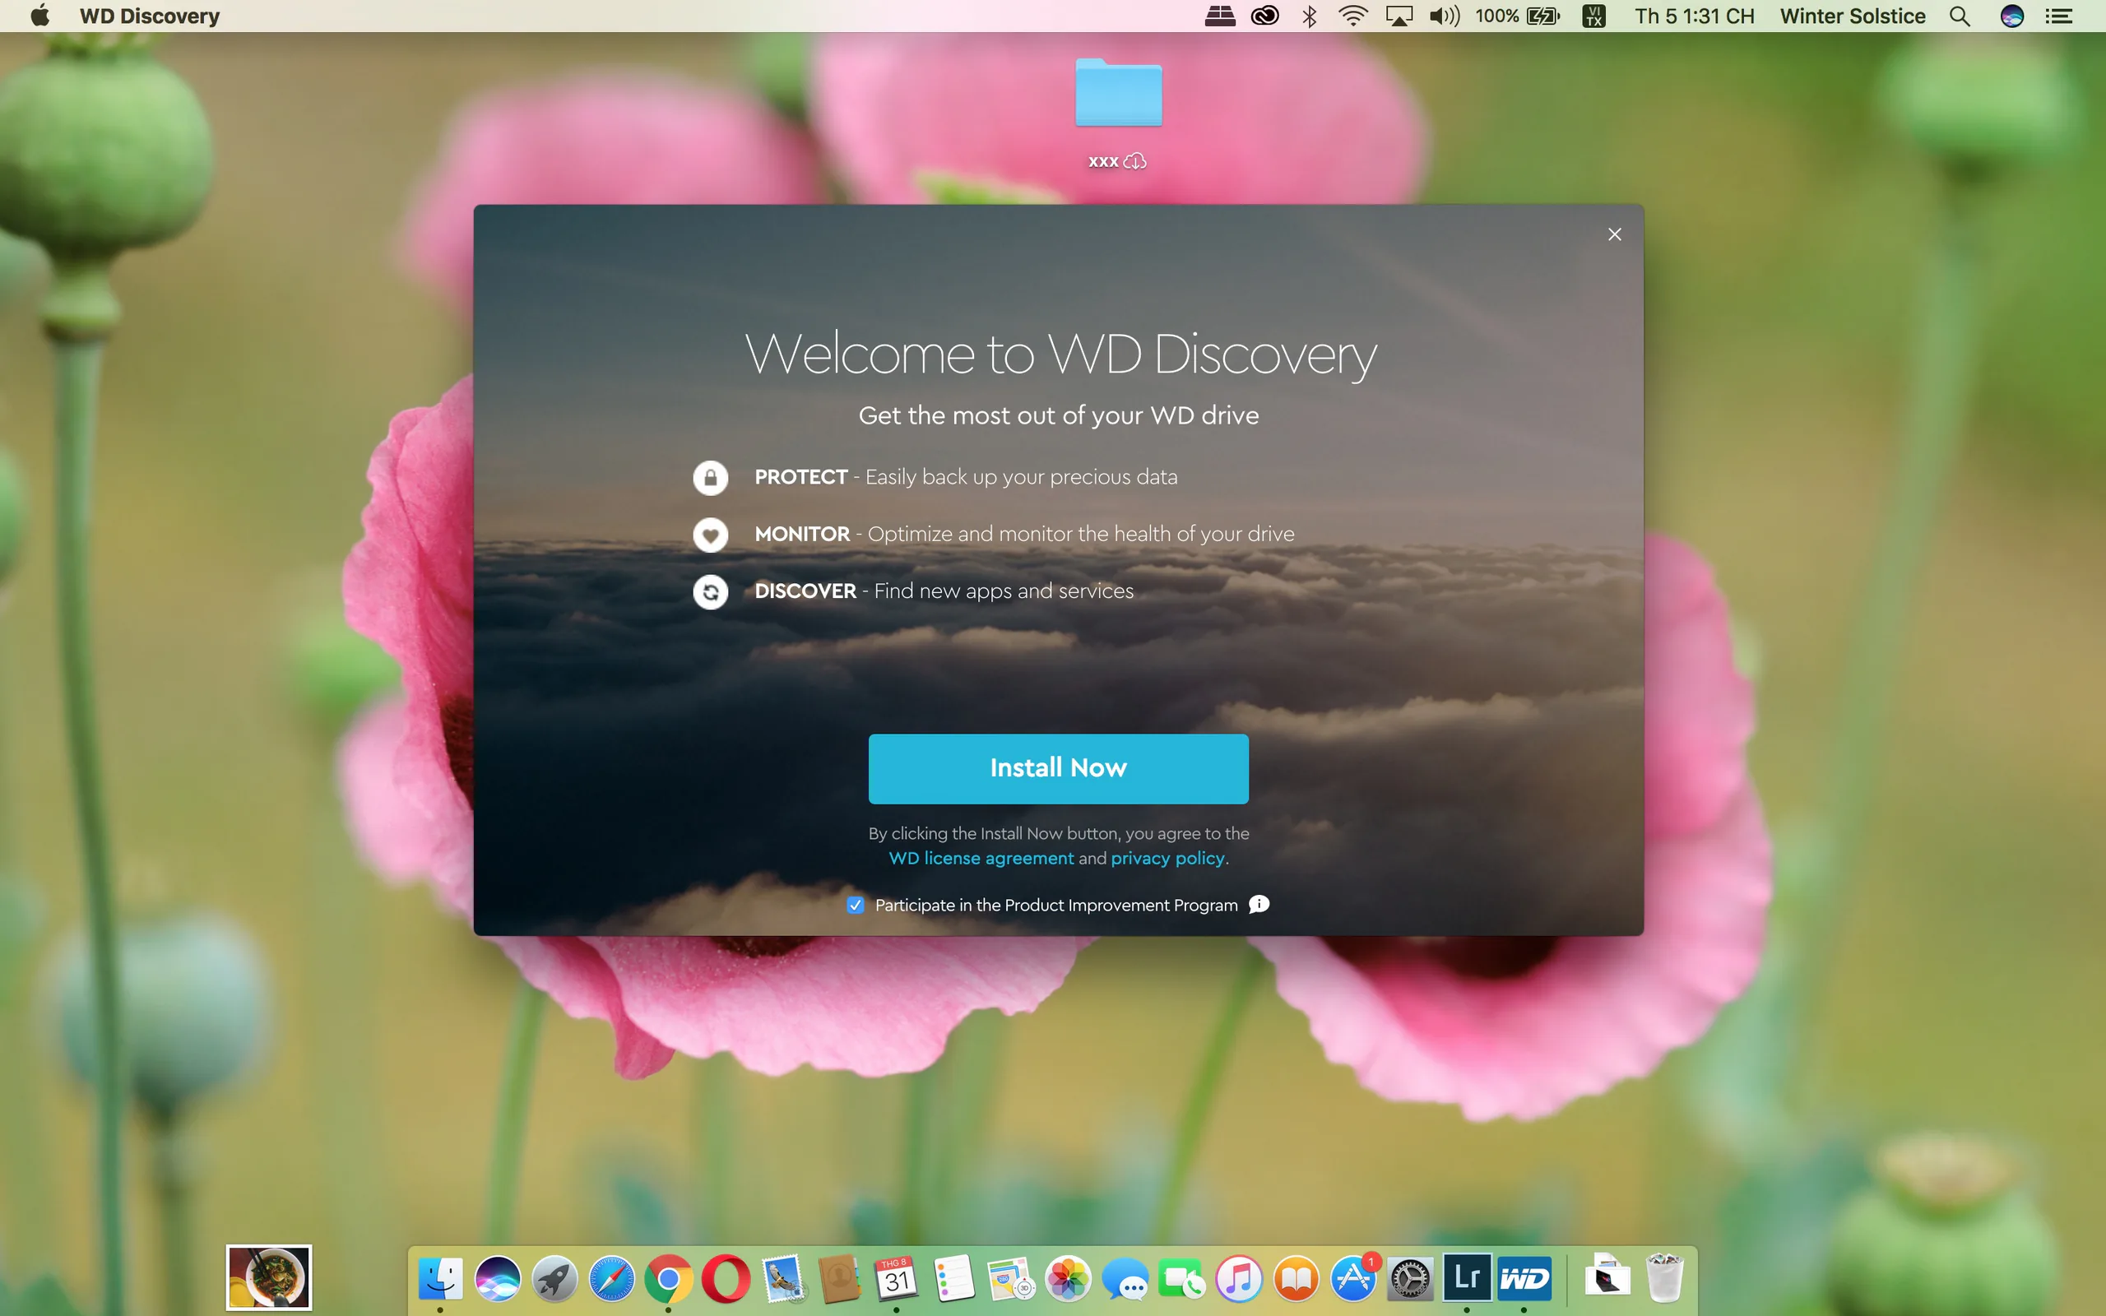The height and width of the screenshot is (1316, 2106).
Task: Open the volume control in menu bar
Action: tap(1445, 16)
